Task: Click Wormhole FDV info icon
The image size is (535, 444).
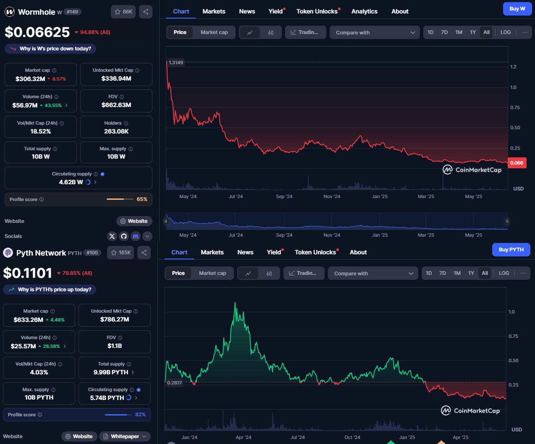Action: click(x=122, y=97)
